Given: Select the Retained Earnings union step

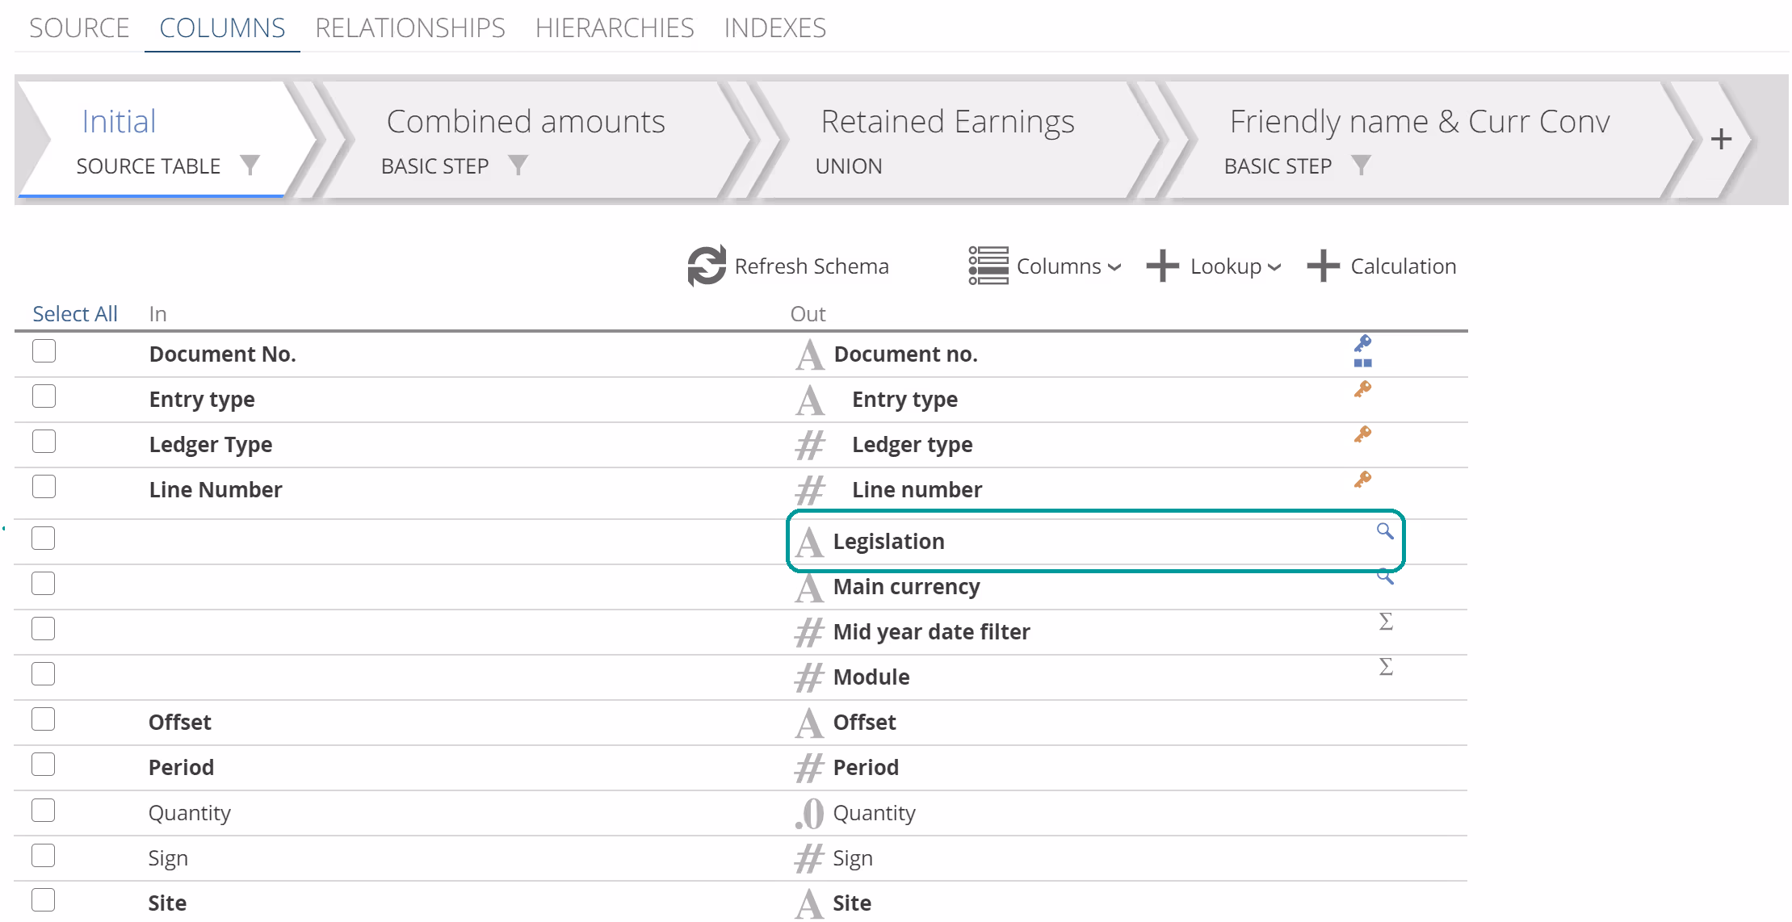Looking at the screenshot, I should click(946, 139).
